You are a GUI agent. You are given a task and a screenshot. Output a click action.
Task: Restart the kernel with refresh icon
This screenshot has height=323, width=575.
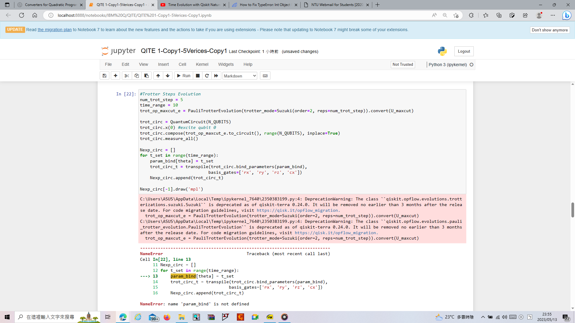point(207,75)
